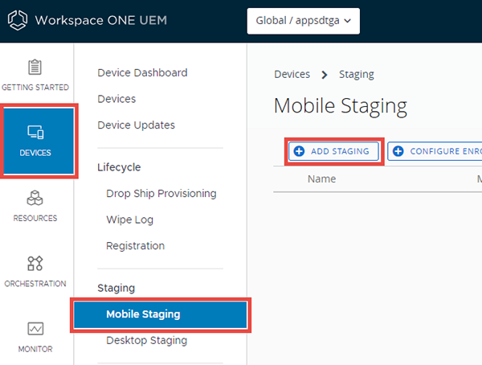Click the Workspace ONE UEM title text
This screenshot has width=482, height=365.
[x=101, y=20]
